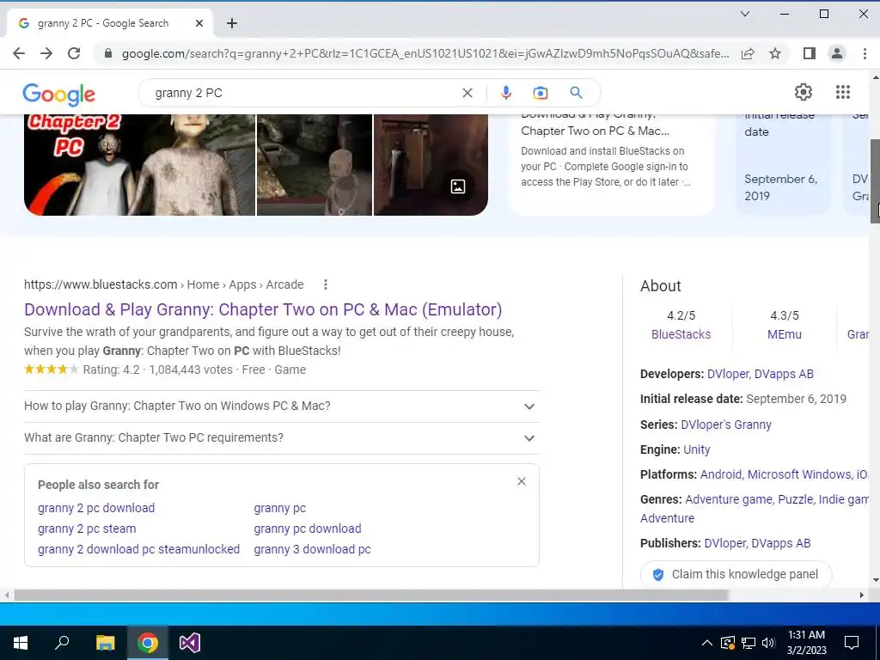Bookmark this tab with star icon

[x=775, y=53]
